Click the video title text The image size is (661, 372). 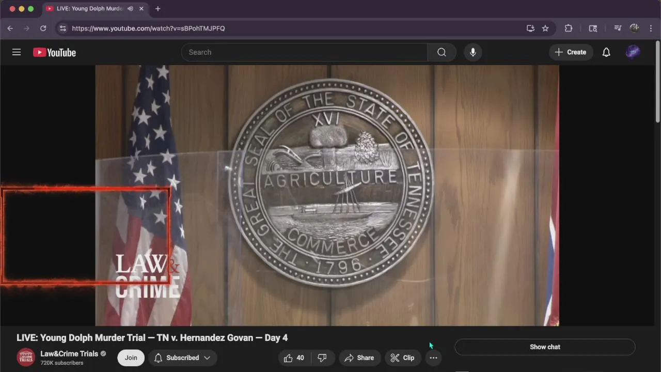coord(152,338)
